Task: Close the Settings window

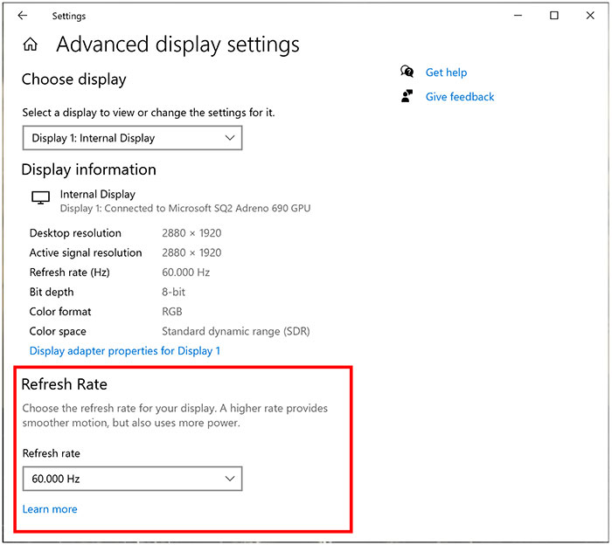Action: (x=593, y=16)
